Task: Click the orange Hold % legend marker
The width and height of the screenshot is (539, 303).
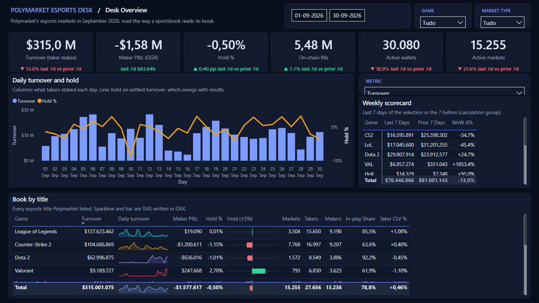Action: click(x=40, y=101)
